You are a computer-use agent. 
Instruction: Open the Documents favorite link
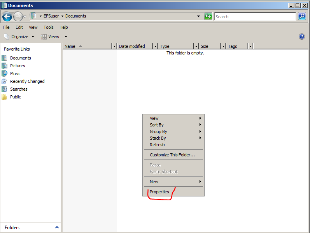pyautogui.click(x=21, y=58)
